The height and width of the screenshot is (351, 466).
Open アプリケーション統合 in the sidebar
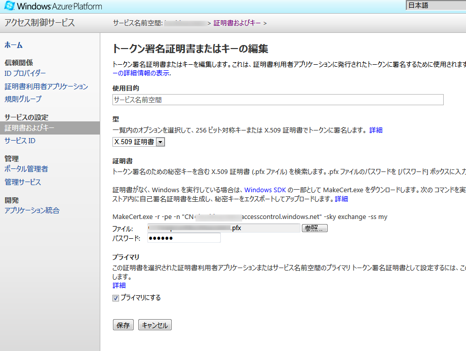pos(32,210)
